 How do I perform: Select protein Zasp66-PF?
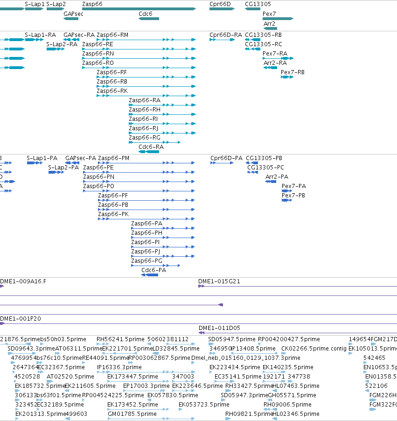[x=113, y=196]
